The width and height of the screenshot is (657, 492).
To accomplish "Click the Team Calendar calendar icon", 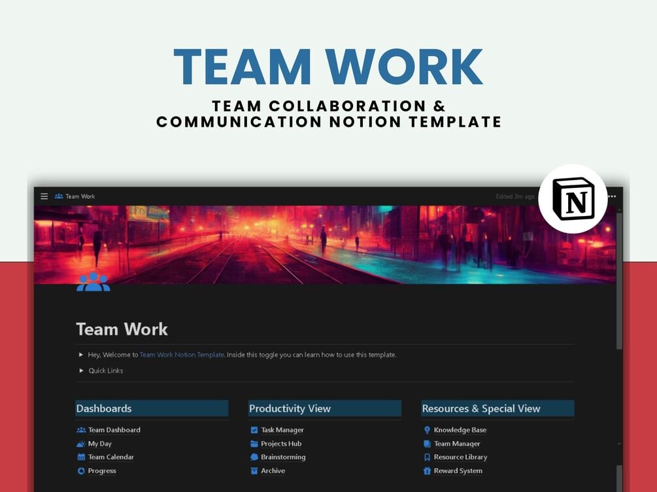I will click(81, 457).
